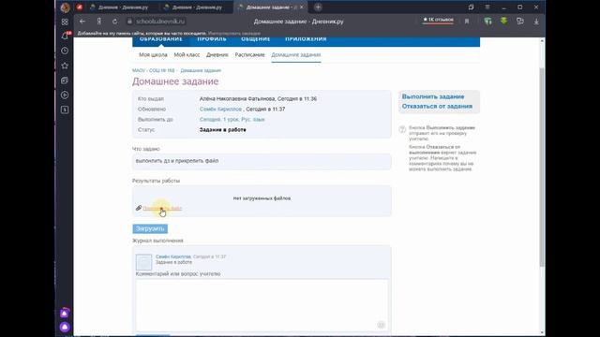Open the green shield protection icon
Image resolution: width=600 pixels, height=337 pixels.
[487, 22]
